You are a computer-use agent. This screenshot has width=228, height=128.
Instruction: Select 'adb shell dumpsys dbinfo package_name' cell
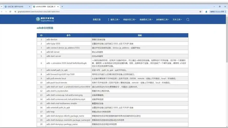click(x=69, y=116)
